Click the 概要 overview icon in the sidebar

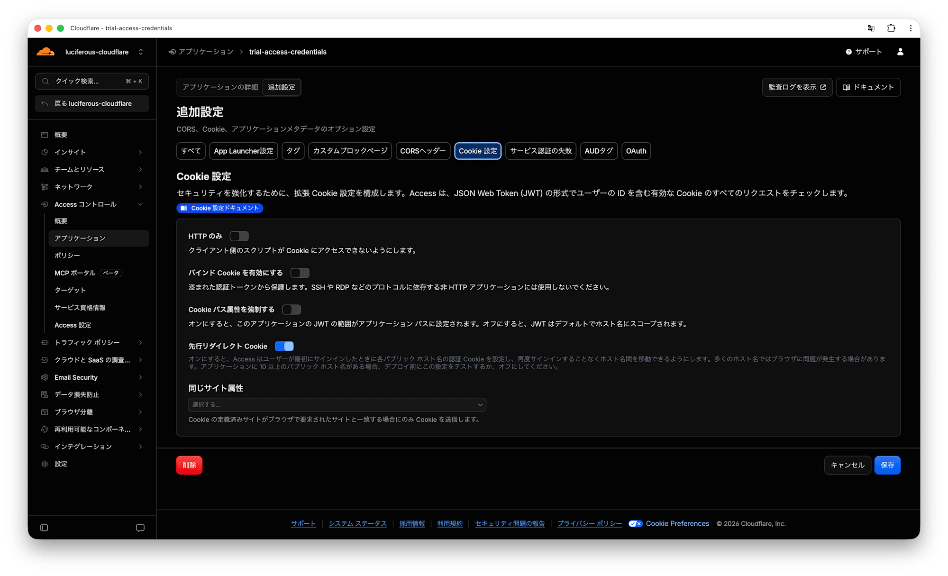(x=45, y=135)
